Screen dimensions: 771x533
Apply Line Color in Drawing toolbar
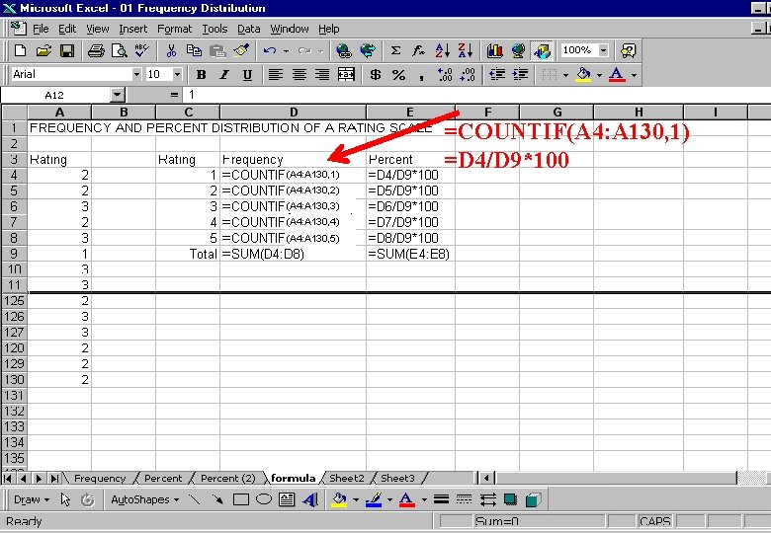tap(374, 499)
